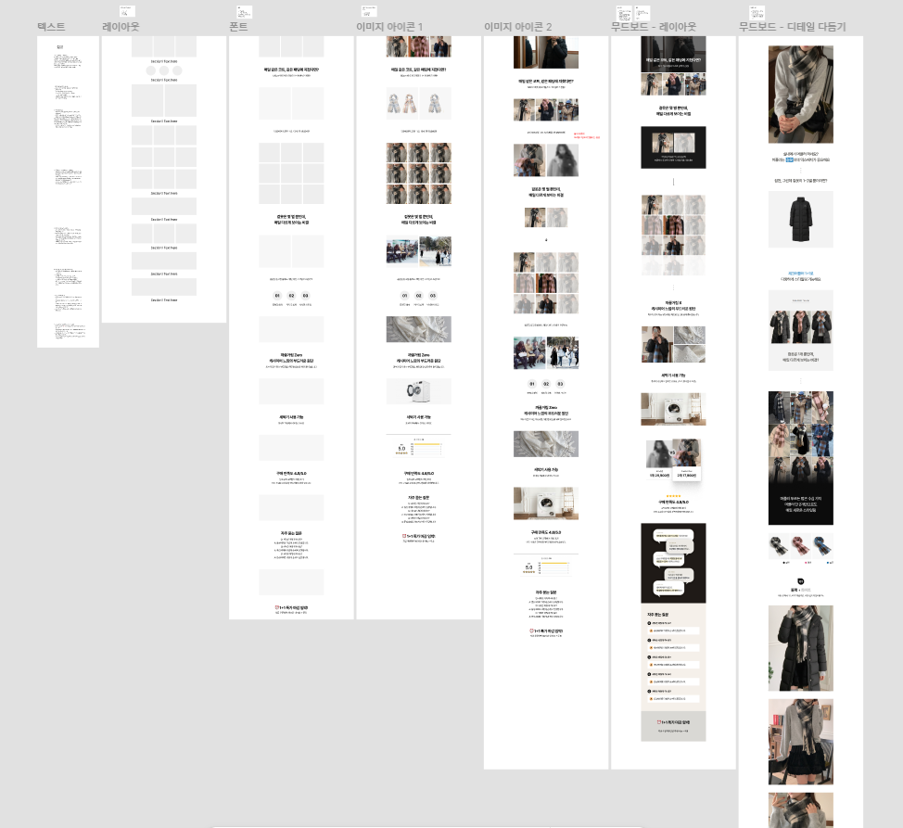903x828 pixels.
Task: Select the frame label '텍스트'
Action: pyautogui.click(x=51, y=27)
